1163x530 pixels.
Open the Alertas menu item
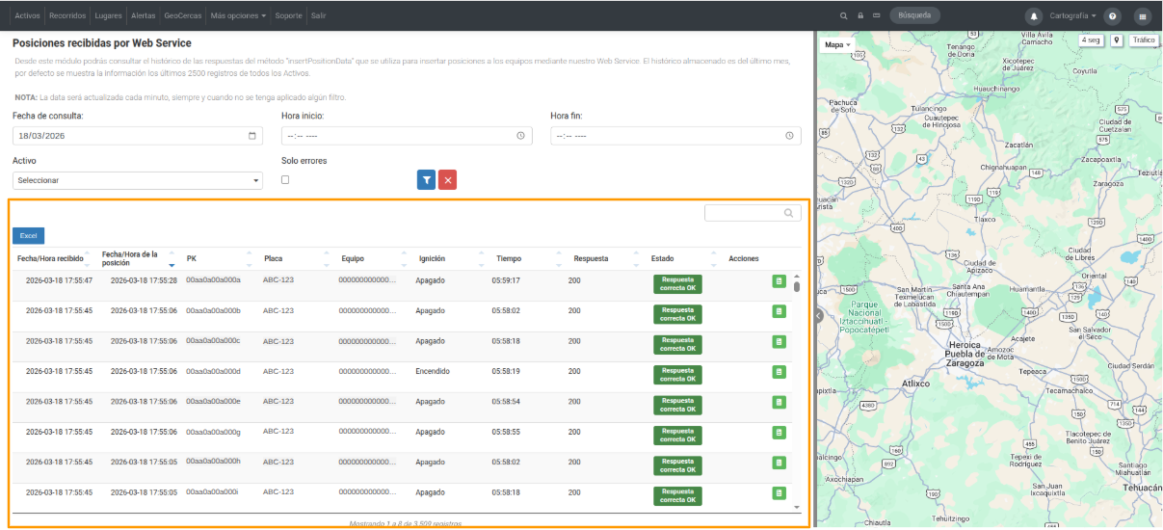click(143, 16)
